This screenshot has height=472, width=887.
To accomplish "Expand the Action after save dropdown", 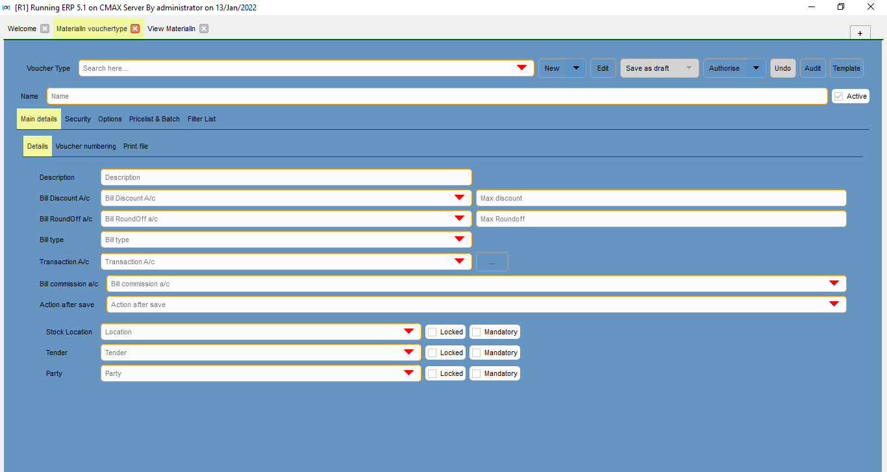I will pos(834,304).
